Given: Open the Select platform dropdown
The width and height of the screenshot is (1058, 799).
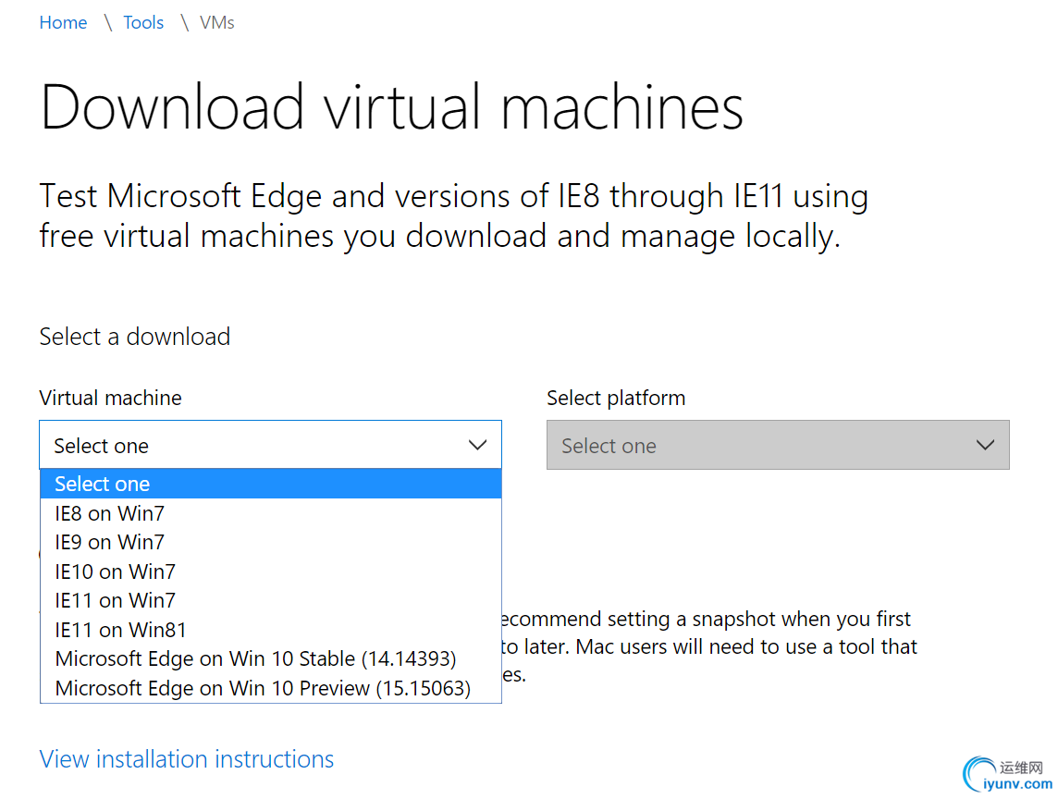Looking at the screenshot, I should [x=758, y=446].
